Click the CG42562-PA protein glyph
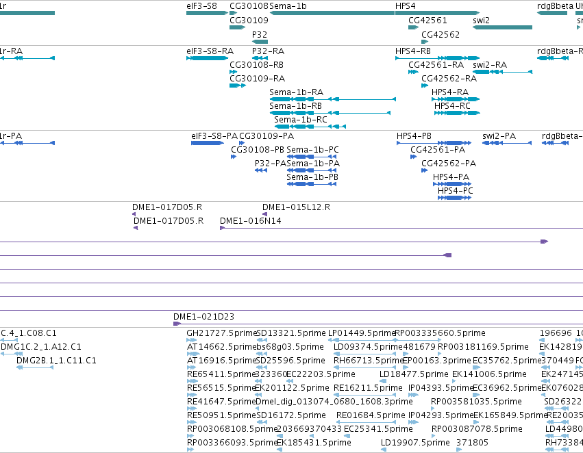Screen dimensions: 583x453 424,170
